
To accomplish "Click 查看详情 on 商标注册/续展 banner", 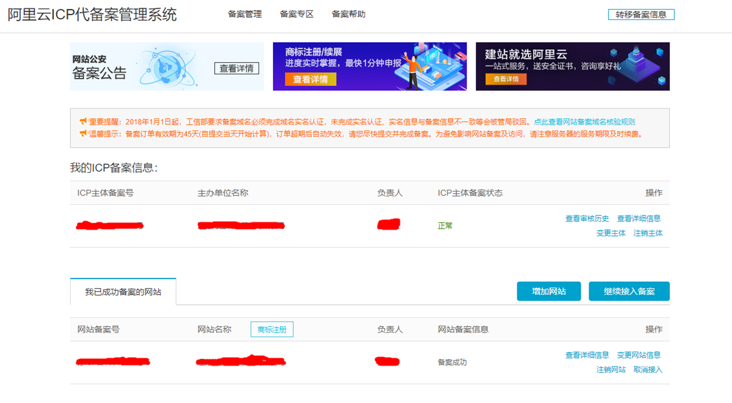I will (x=310, y=79).
